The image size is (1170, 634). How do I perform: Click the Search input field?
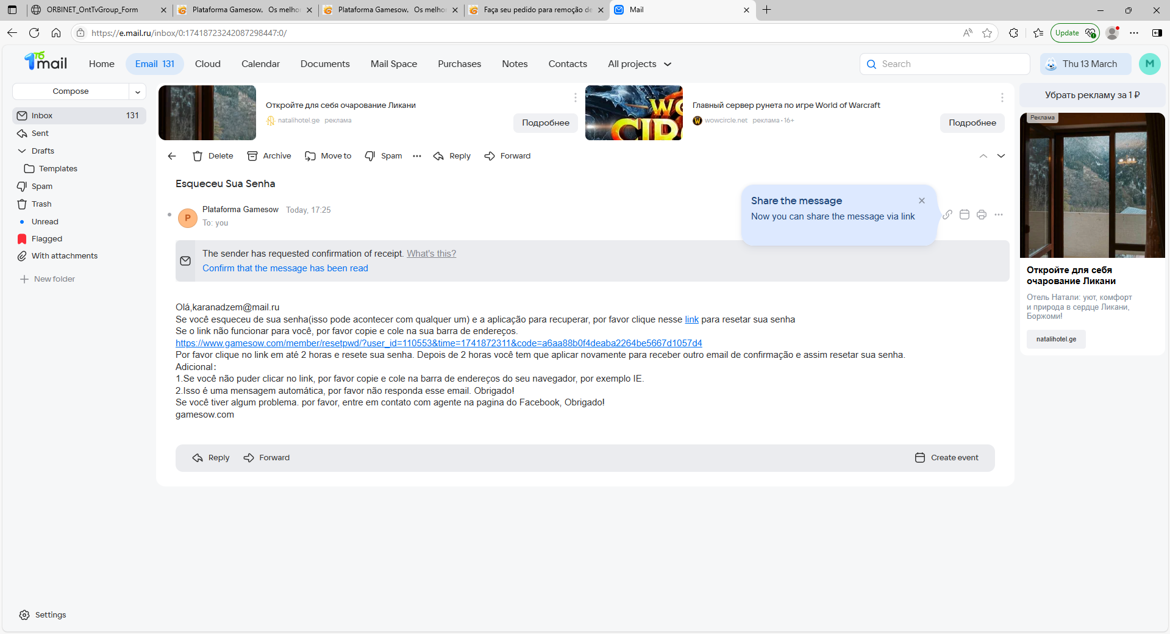945,64
